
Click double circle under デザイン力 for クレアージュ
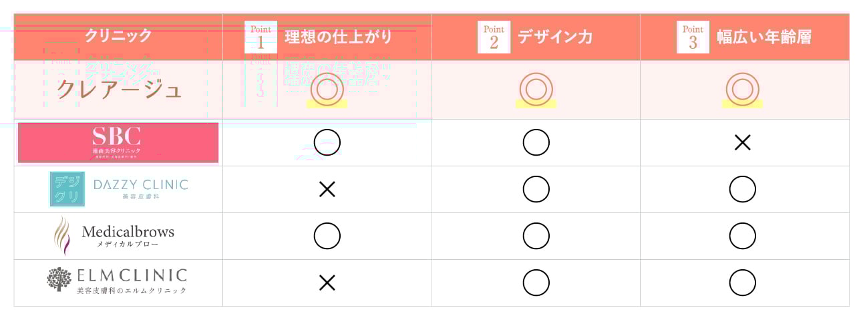coord(536,90)
